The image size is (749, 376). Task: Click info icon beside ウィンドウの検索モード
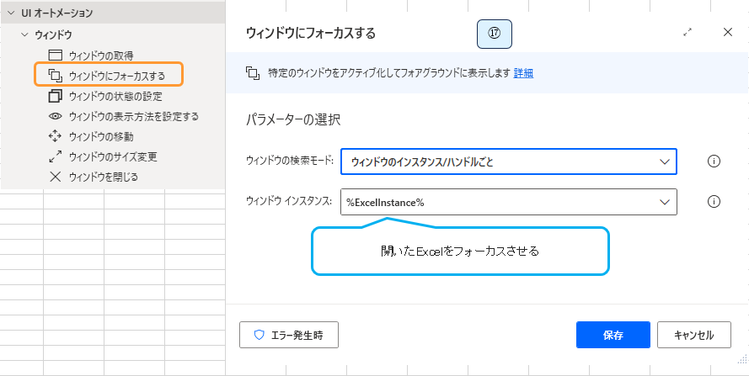click(714, 162)
